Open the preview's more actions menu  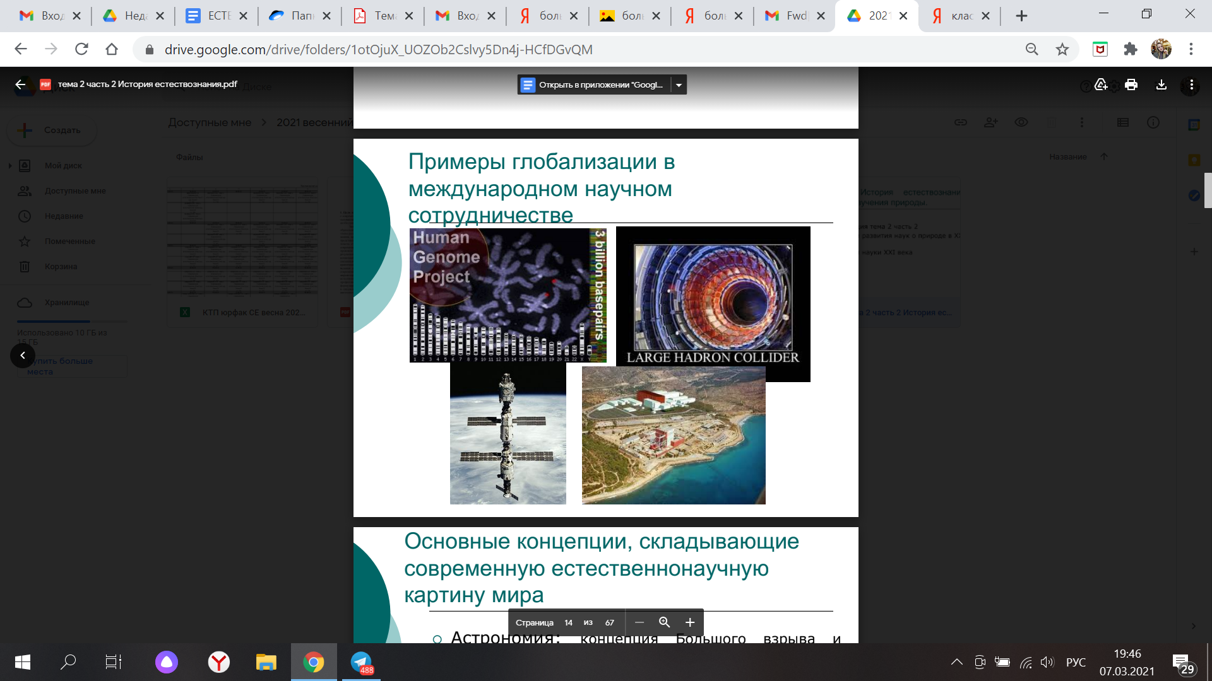click(1192, 84)
